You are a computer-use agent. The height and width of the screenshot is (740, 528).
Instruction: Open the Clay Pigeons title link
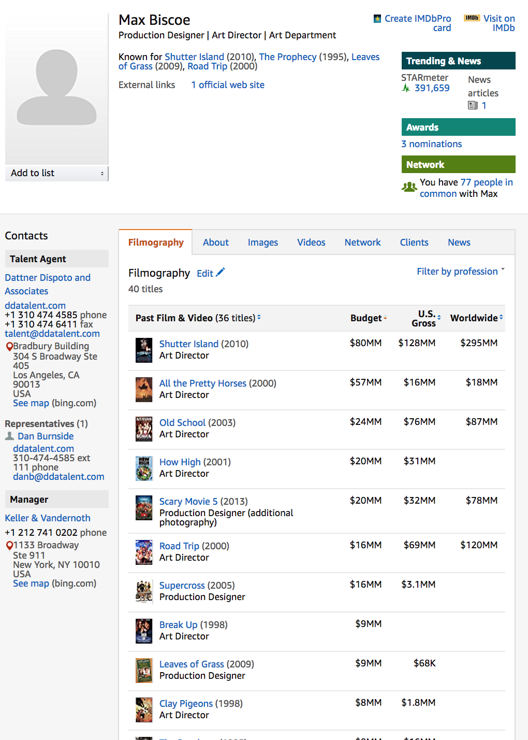[186, 704]
